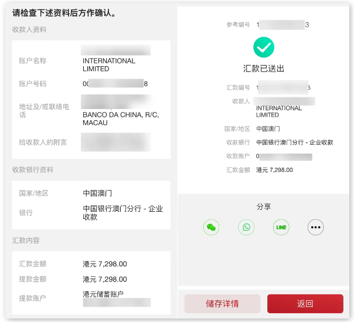Click the 给收款人的附言 message field
The height and width of the screenshot is (322, 354).
tap(115, 142)
